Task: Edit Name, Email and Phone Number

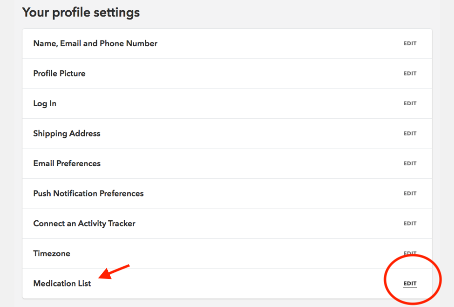Action: pos(410,43)
